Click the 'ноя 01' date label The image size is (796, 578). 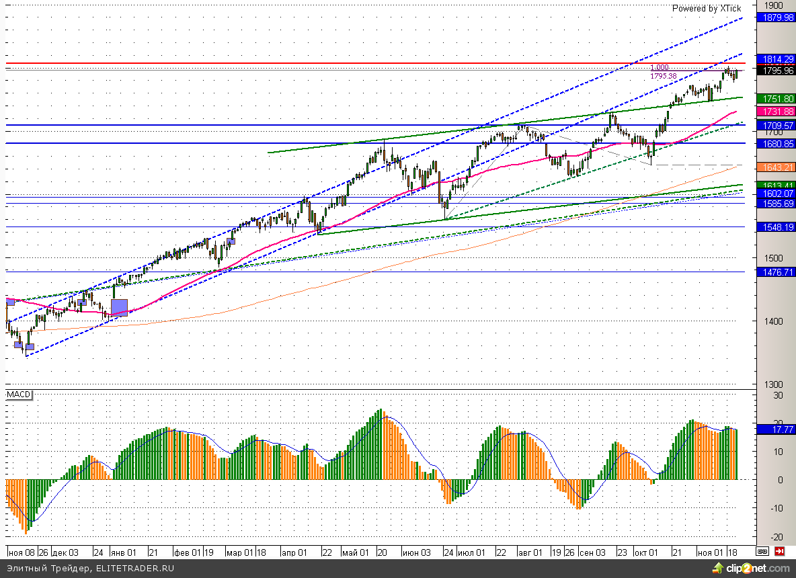[710, 552]
